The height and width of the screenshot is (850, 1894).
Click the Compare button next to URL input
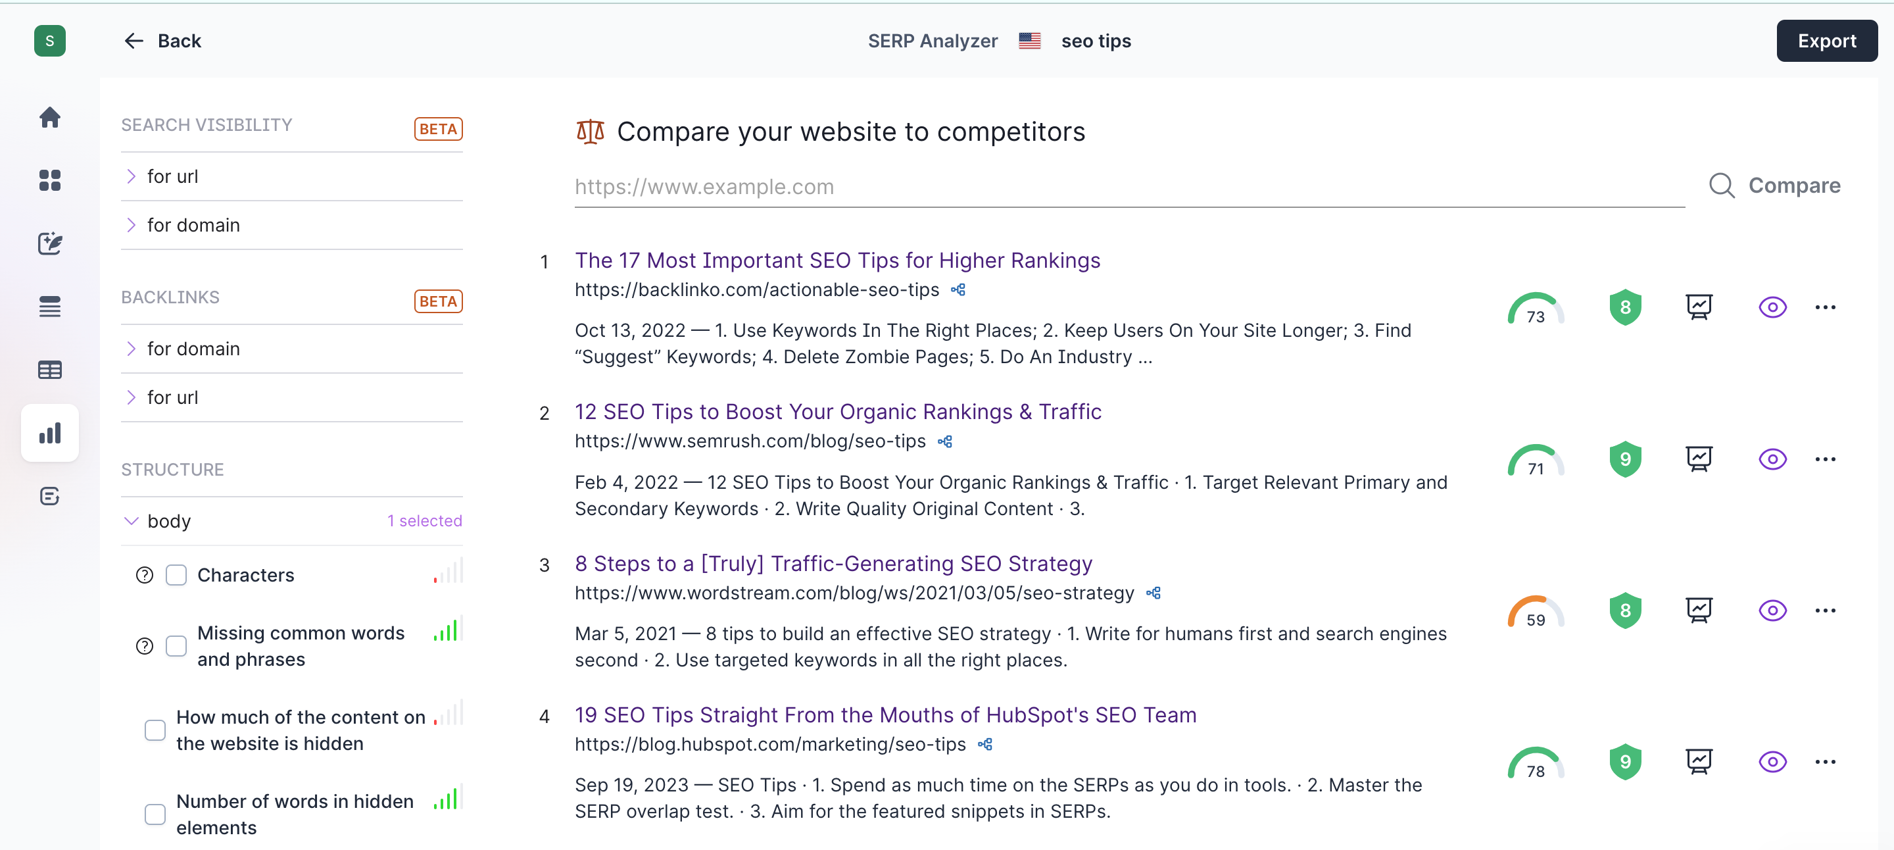point(1772,185)
